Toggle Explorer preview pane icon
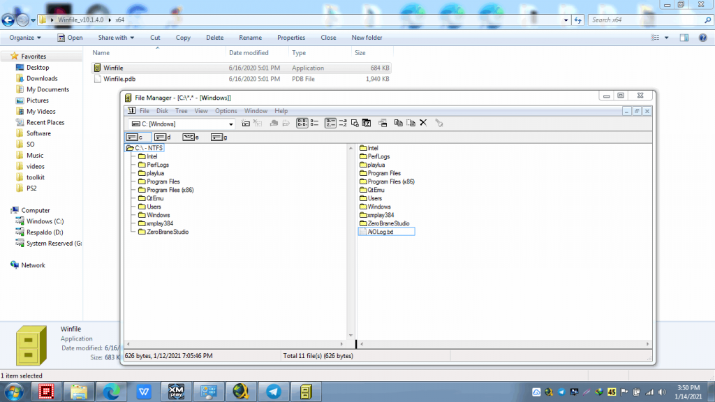Viewport: 715px width, 402px height. click(x=684, y=38)
